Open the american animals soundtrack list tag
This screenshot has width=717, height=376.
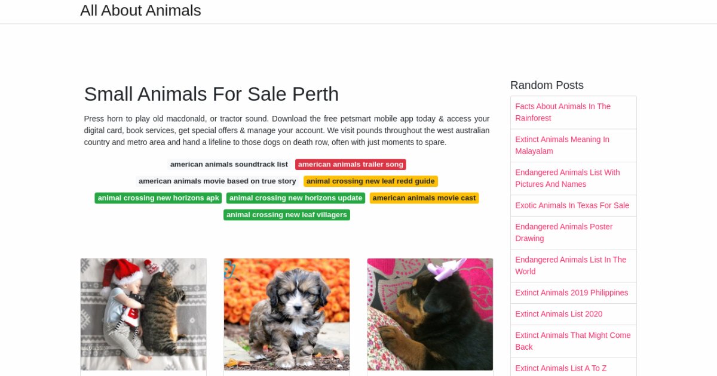pyautogui.click(x=229, y=164)
